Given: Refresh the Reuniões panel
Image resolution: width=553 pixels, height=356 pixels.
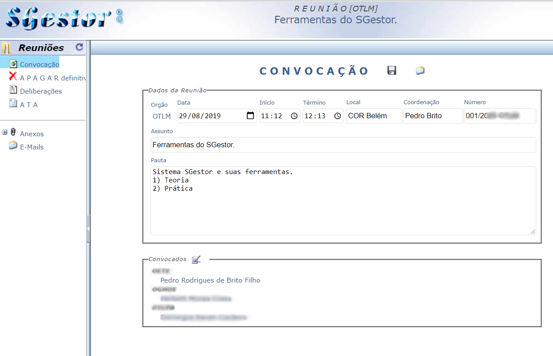Looking at the screenshot, I should [x=79, y=47].
